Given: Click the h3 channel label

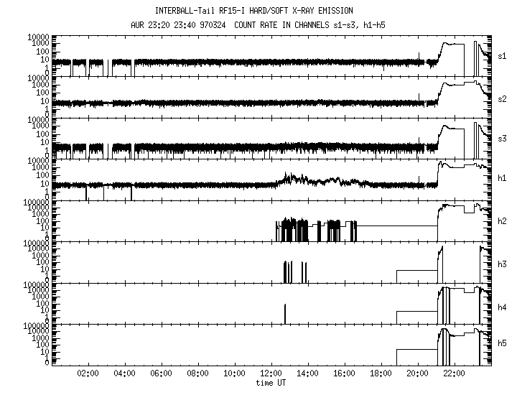Looking at the screenshot, I should click(503, 264).
